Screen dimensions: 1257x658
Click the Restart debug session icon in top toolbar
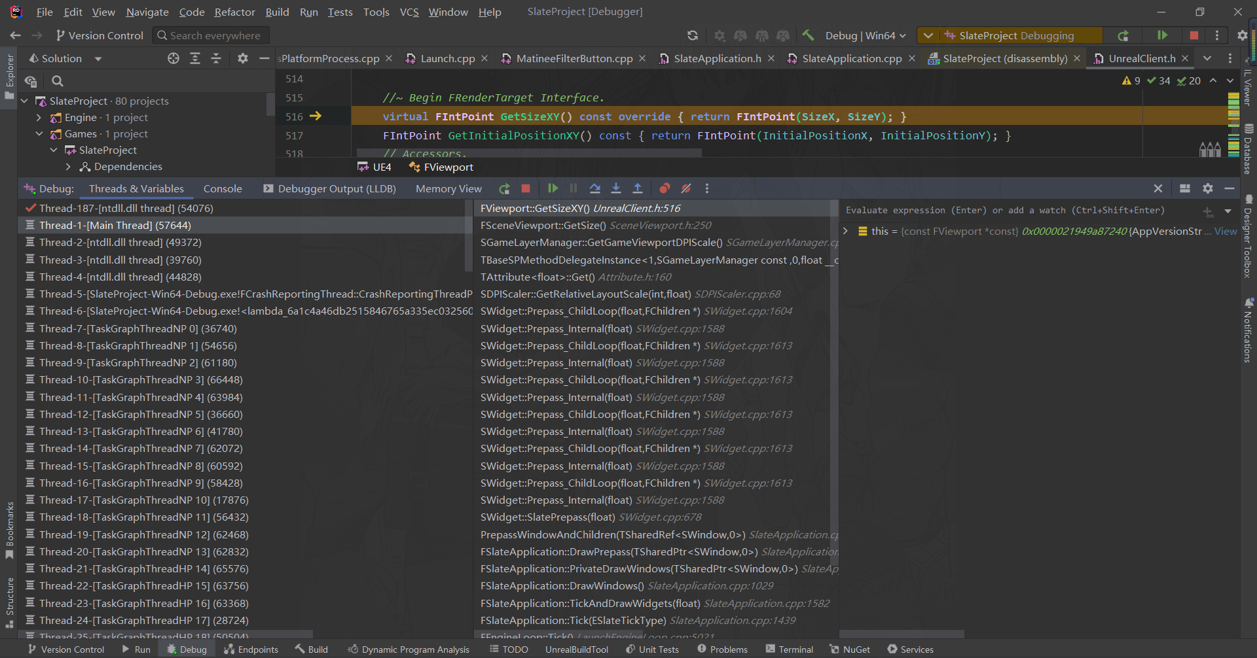[x=1123, y=35]
